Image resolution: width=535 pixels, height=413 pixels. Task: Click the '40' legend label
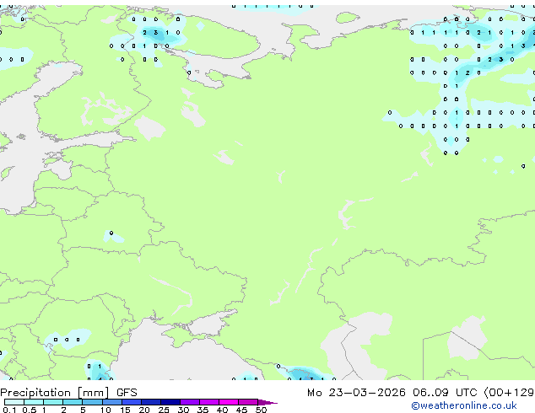click(222, 410)
